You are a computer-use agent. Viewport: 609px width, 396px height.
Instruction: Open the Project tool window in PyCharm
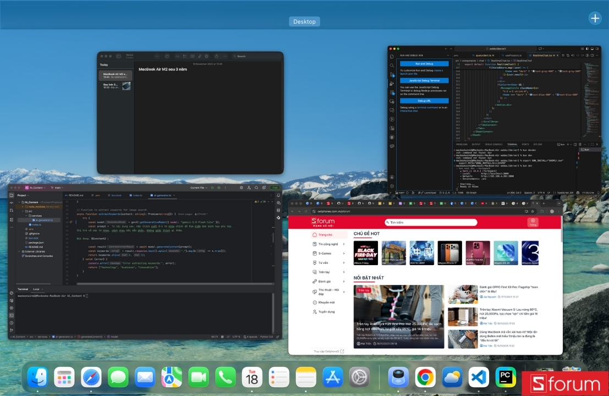pos(12,195)
